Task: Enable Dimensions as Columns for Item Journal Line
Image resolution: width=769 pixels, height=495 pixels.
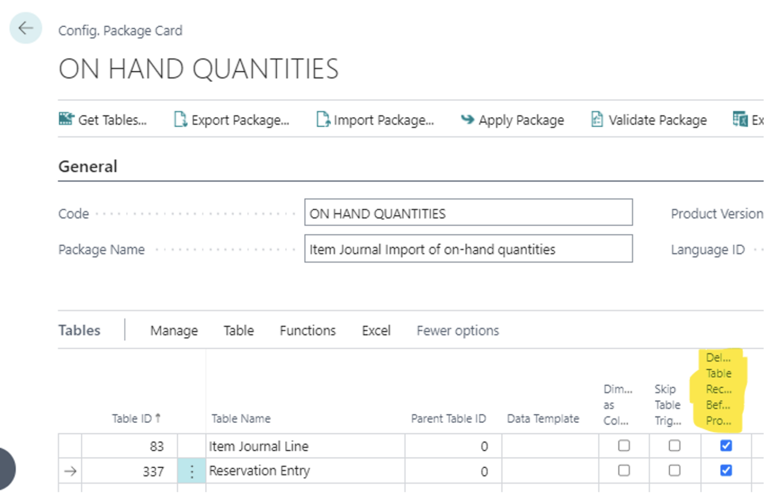Action: point(623,446)
